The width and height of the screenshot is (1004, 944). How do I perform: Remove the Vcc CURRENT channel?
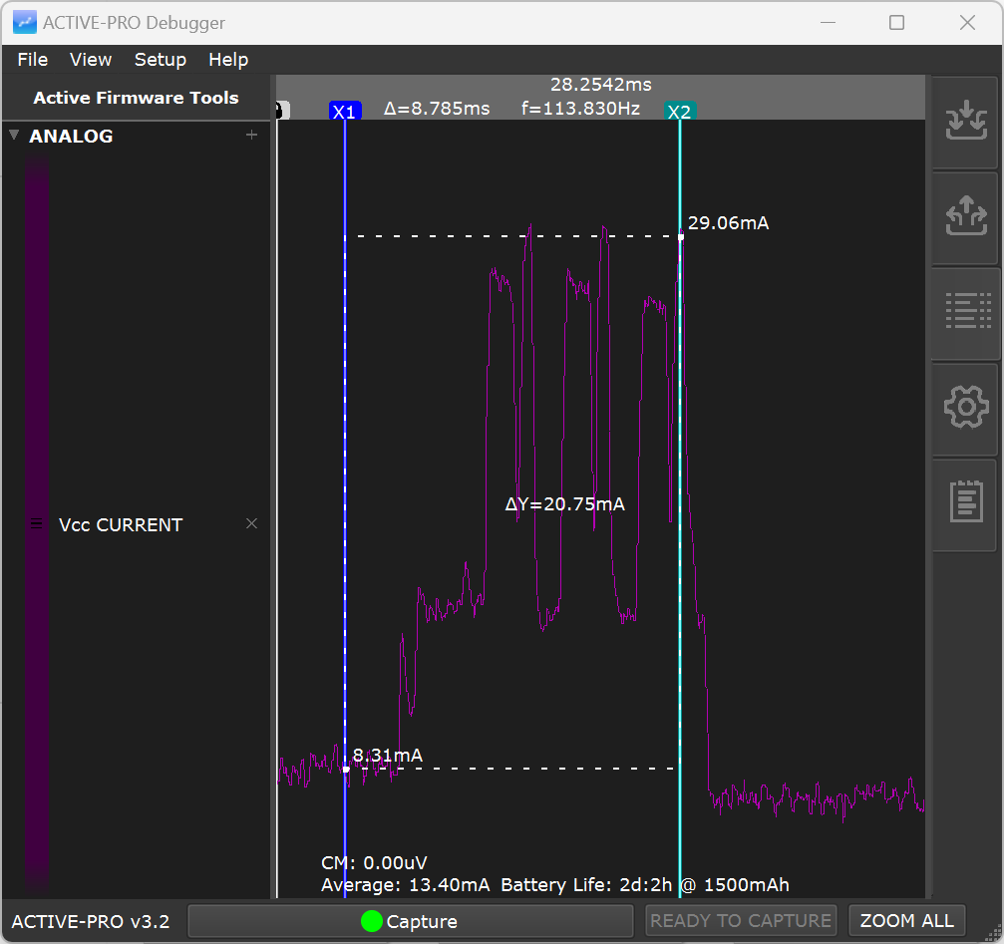click(251, 523)
